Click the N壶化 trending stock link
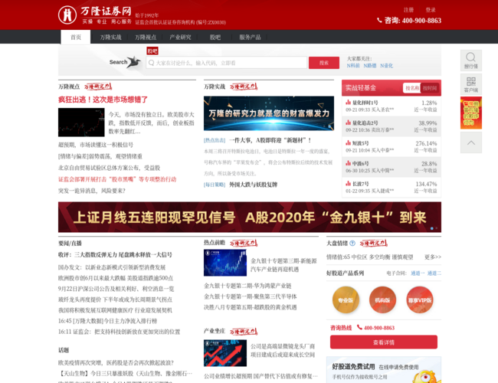The height and width of the screenshot is (383, 498). pos(386,65)
